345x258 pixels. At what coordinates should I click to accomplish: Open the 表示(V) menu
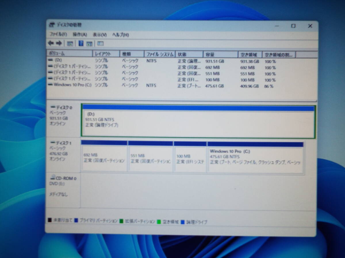[x=99, y=35]
